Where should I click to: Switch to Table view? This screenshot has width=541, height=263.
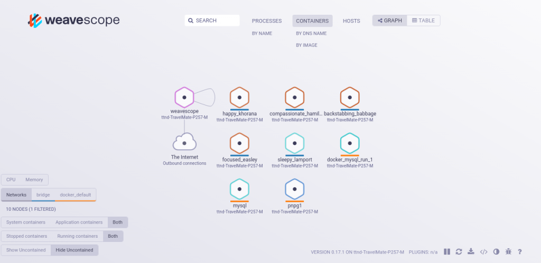click(x=423, y=21)
